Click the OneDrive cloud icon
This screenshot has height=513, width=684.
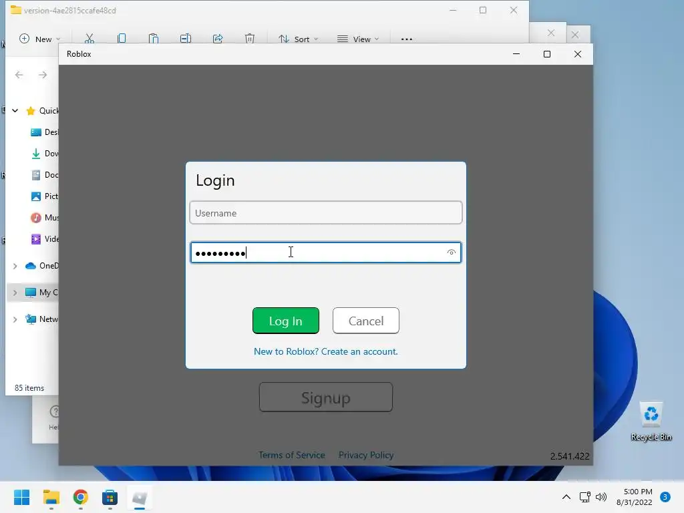31,266
